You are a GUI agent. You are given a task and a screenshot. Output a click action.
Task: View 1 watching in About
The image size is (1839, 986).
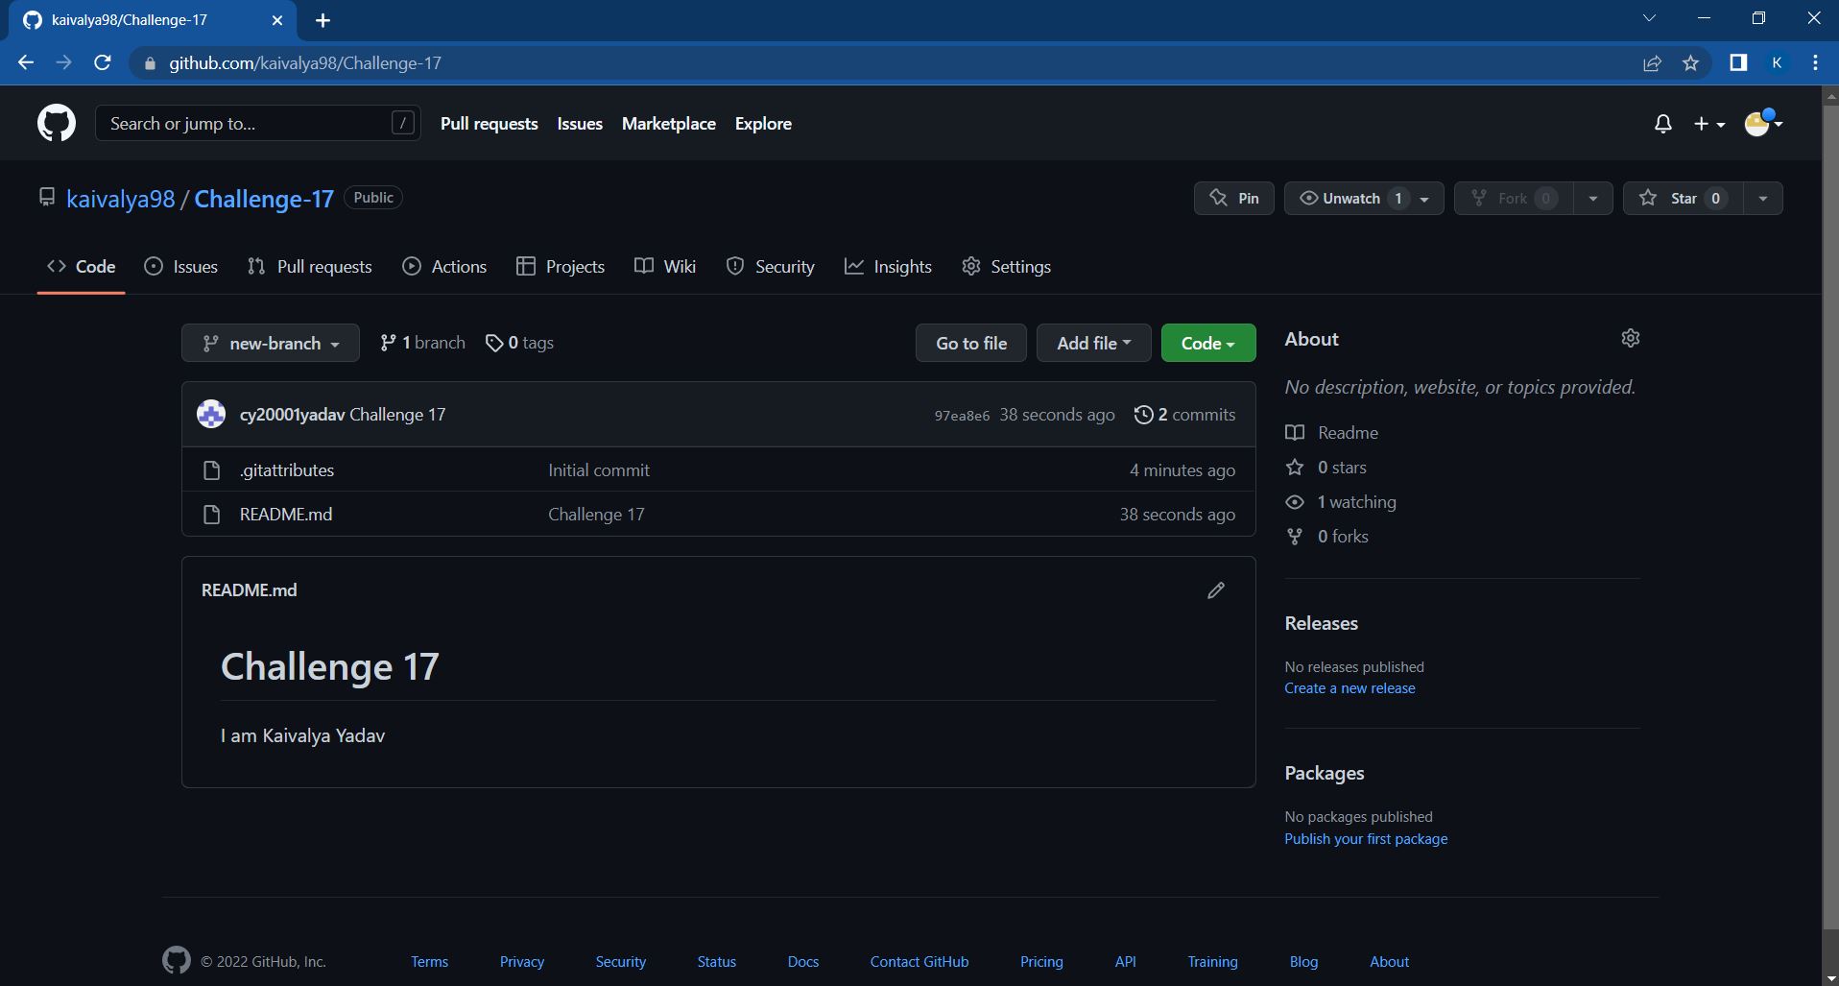(1341, 502)
